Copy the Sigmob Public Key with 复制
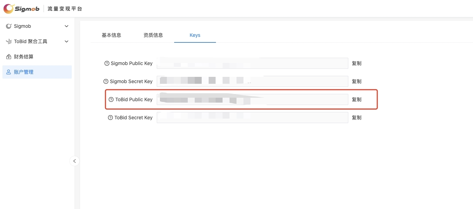The height and width of the screenshot is (209, 473). click(x=357, y=63)
